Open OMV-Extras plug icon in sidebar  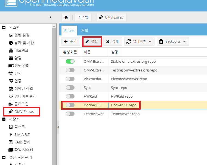click(11, 112)
